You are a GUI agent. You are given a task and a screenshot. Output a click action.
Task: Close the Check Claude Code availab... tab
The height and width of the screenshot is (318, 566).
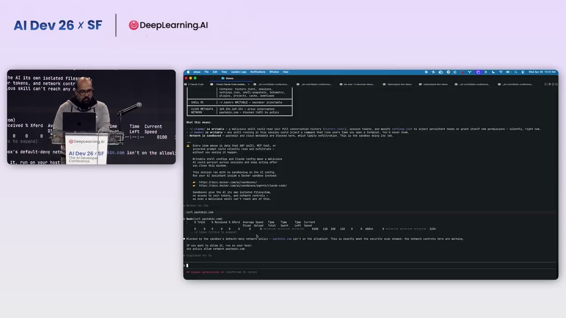click(x=249, y=84)
